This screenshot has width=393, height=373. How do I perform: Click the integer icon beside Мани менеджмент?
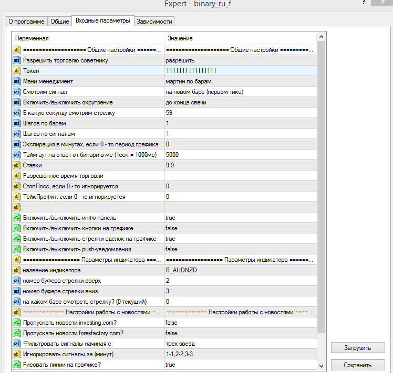tap(16, 81)
